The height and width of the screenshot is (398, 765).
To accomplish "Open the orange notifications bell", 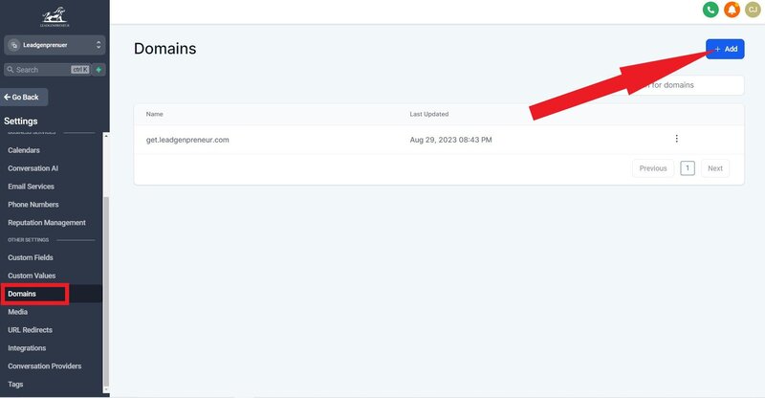I will (x=732, y=10).
